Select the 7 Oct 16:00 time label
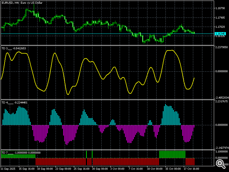The width and height of the screenshot is (229, 172). 136,169
